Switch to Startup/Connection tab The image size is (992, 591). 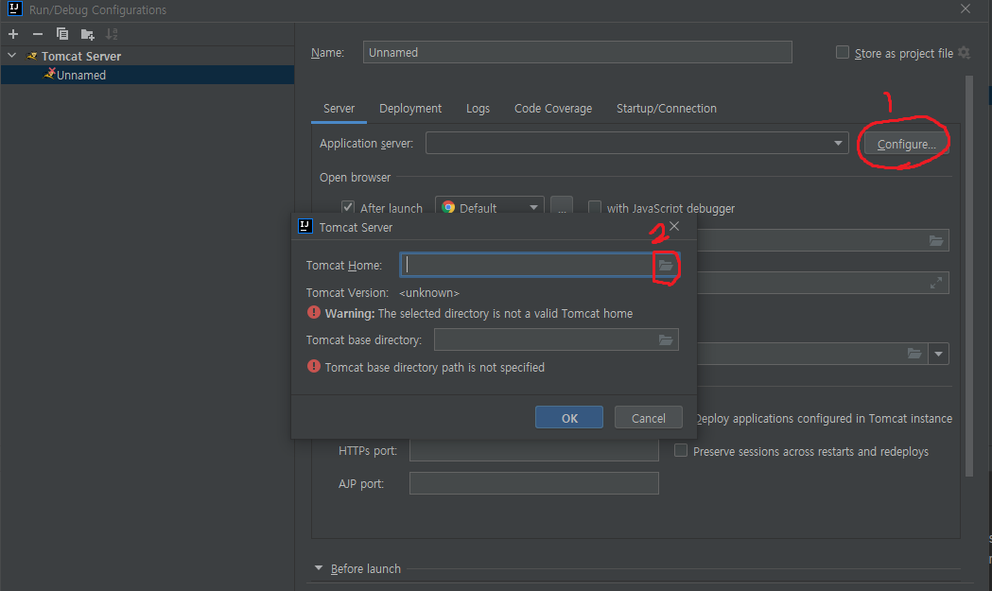pyautogui.click(x=666, y=108)
